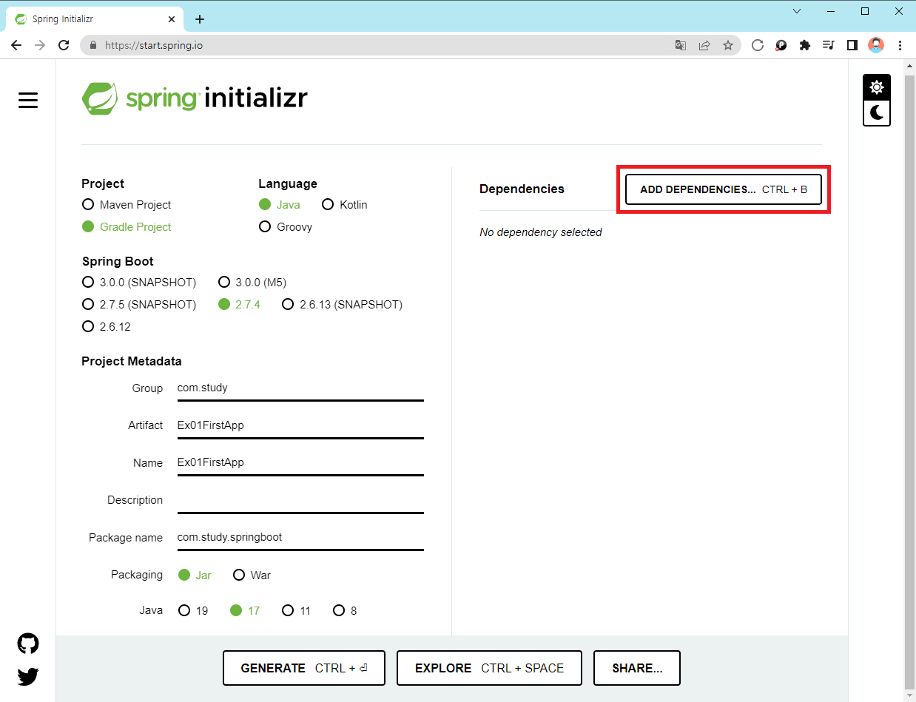916x702 pixels.
Task: Select Spring Boot 3.0.0 (M5)
Action: coord(252,282)
